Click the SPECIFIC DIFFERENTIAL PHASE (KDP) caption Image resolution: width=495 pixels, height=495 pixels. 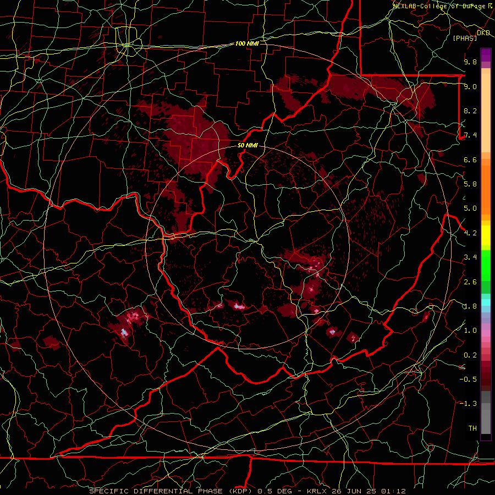[x=172, y=491]
